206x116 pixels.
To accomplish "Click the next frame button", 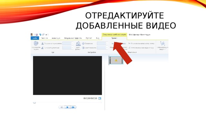I will coord(73,107).
